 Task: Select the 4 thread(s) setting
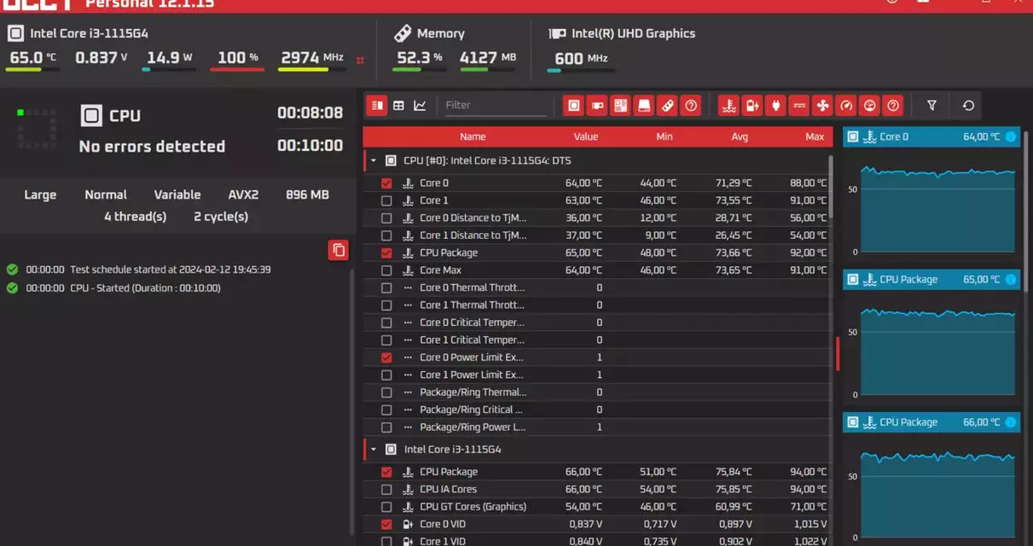[x=135, y=217]
